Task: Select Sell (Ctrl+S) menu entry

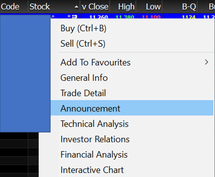Action: [x=83, y=44]
